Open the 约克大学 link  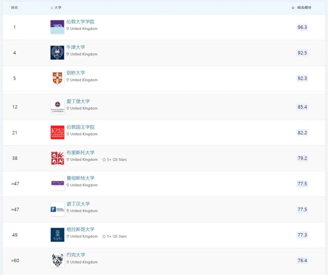point(76,255)
